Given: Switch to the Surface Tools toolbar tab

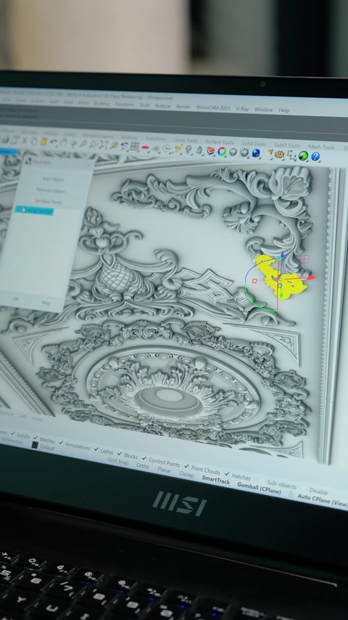Looking at the screenshot, I should 219,142.
